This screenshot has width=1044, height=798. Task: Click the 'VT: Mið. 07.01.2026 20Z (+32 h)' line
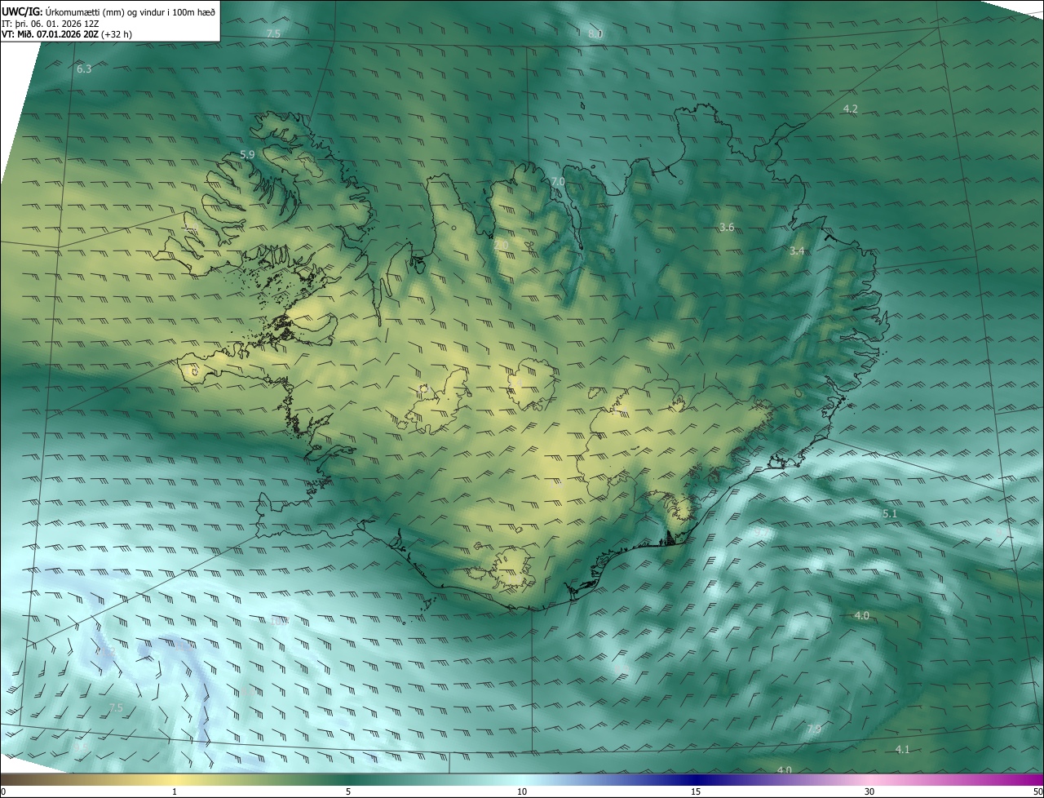point(67,35)
